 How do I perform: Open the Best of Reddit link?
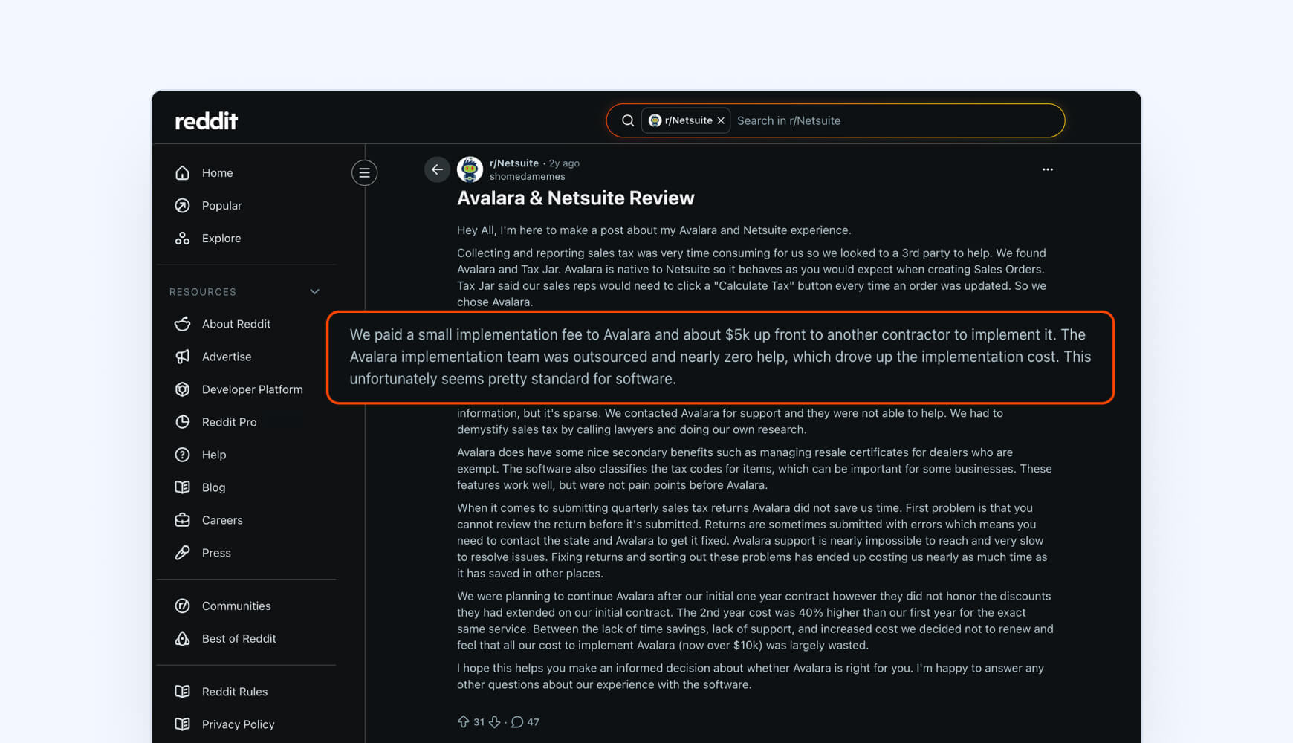click(x=239, y=639)
